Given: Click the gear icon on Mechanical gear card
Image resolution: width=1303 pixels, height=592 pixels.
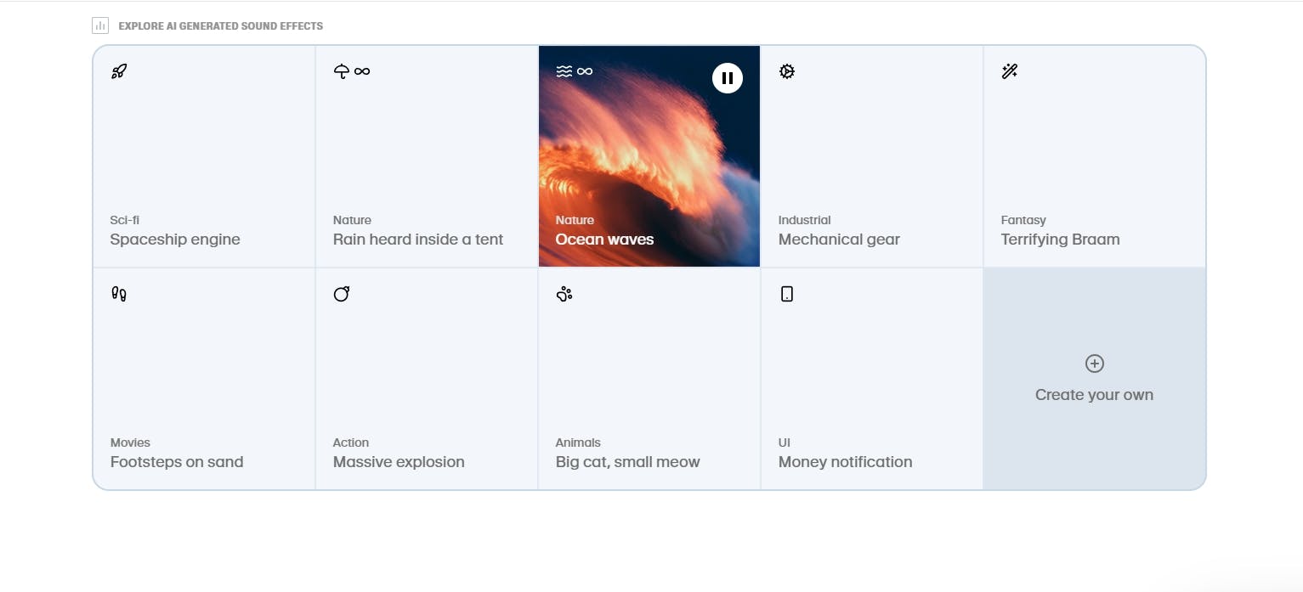Looking at the screenshot, I should click(x=787, y=71).
